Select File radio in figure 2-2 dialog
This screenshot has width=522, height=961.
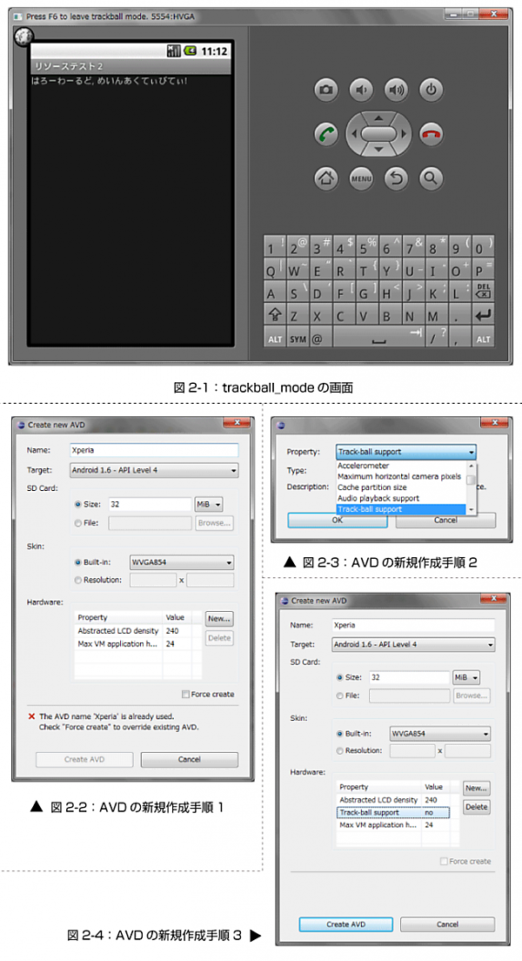click(77, 523)
